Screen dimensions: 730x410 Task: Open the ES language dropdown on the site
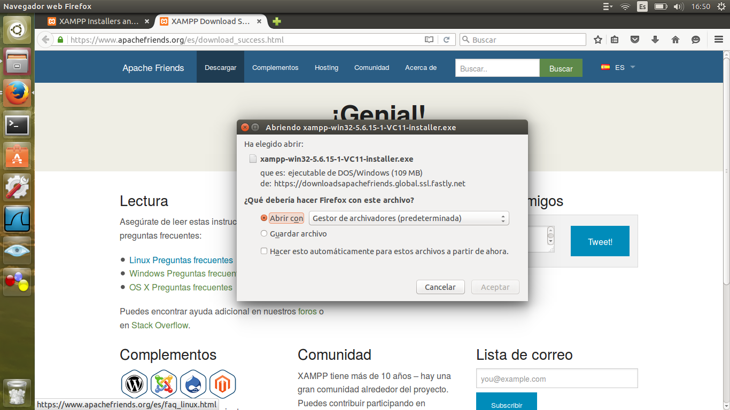618,67
